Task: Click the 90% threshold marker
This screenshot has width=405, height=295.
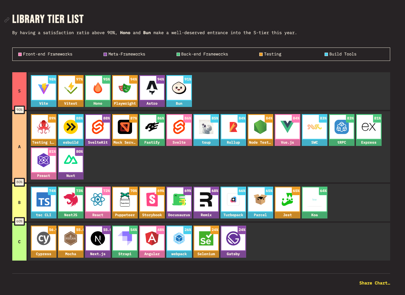Action: 19,110
